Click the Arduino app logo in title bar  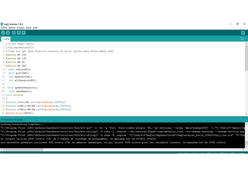[x=2, y=24]
